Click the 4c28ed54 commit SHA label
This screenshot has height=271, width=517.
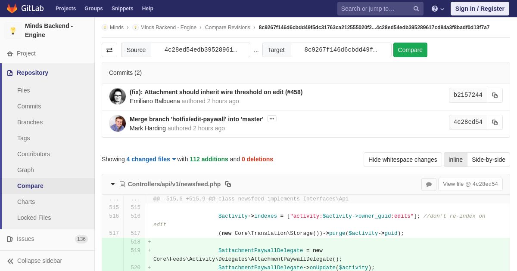pos(468,122)
